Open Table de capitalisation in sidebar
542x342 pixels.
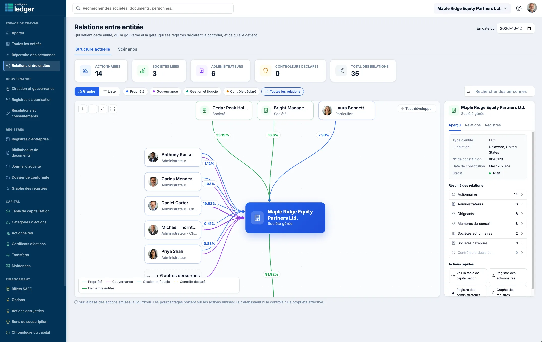[30, 211]
